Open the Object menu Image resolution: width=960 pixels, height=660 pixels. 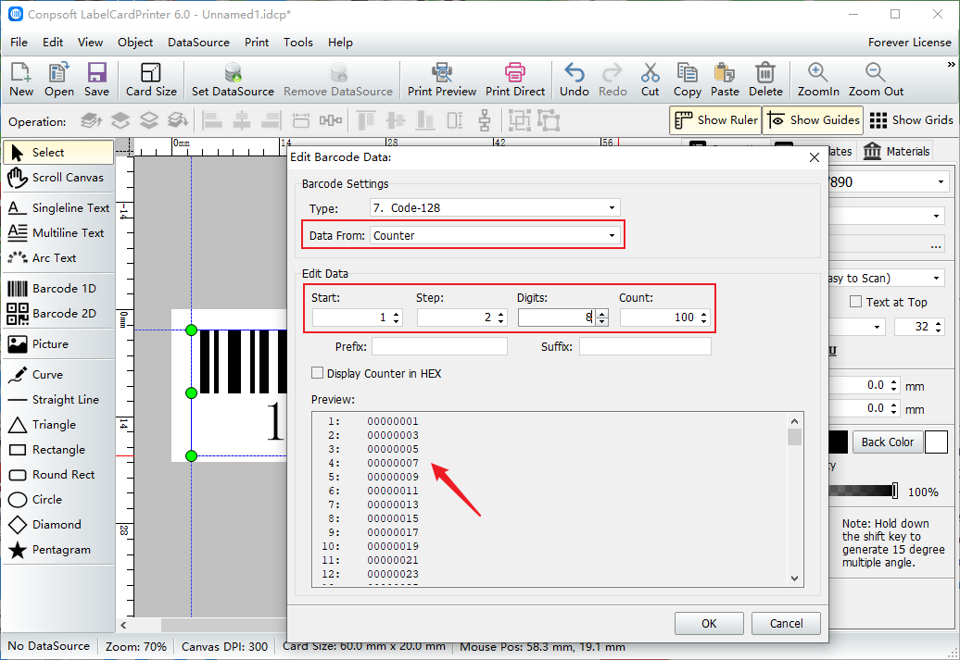click(135, 43)
